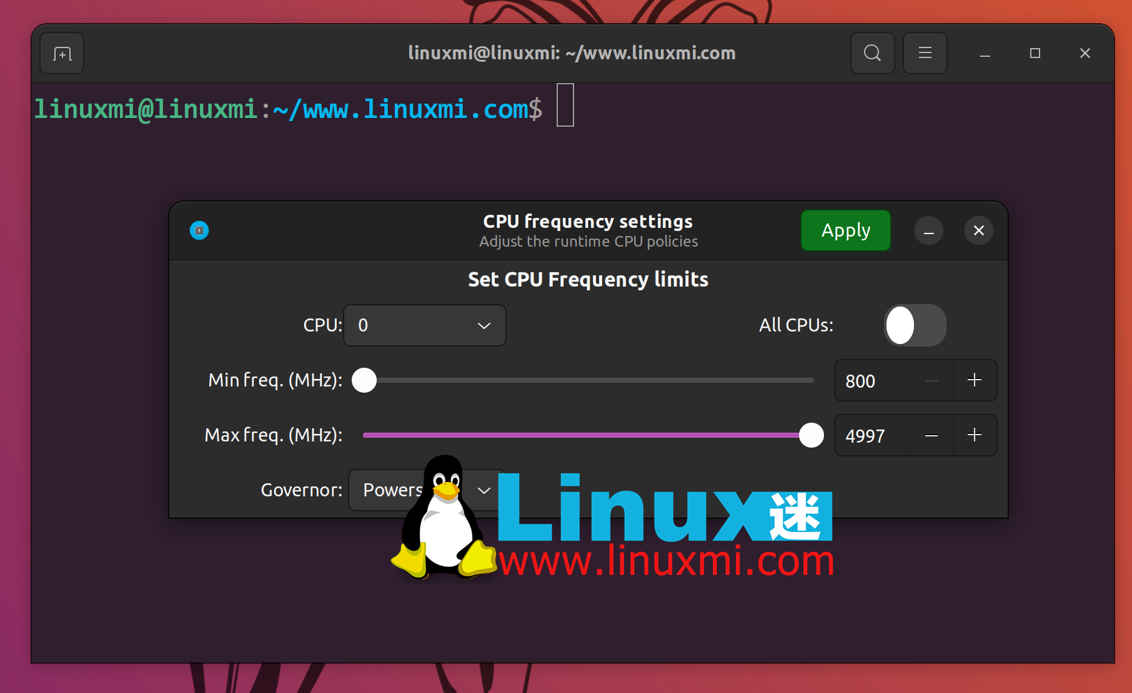Image resolution: width=1132 pixels, height=693 pixels.
Task: Decrease Max freq. with minus button
Action: pos(931,435)
